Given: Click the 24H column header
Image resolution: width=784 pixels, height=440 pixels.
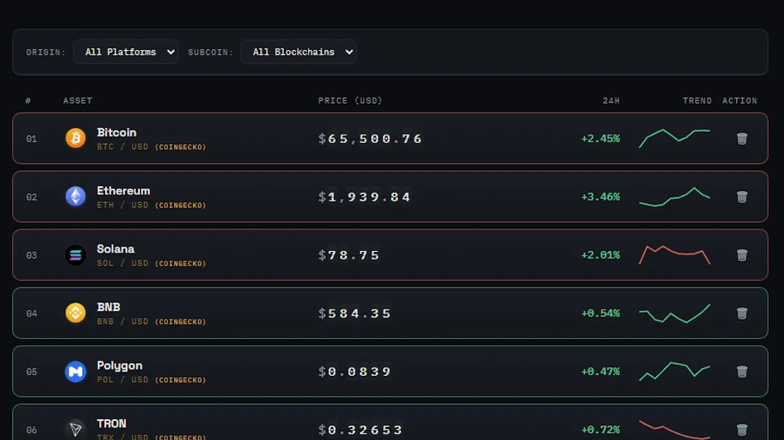Looking at the screenshot, I should pyautogui.click(x=611, y=100).
